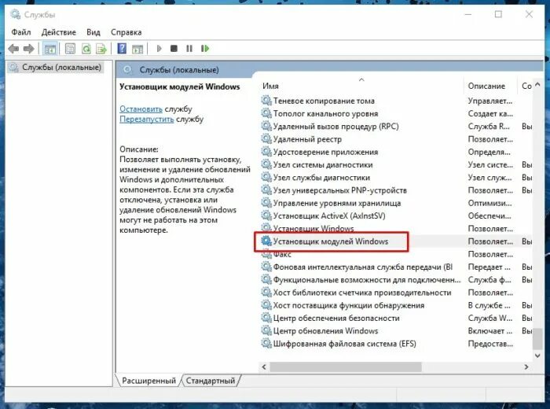Open the Действие menu
The image size is (550, 409).
(59, 32)
